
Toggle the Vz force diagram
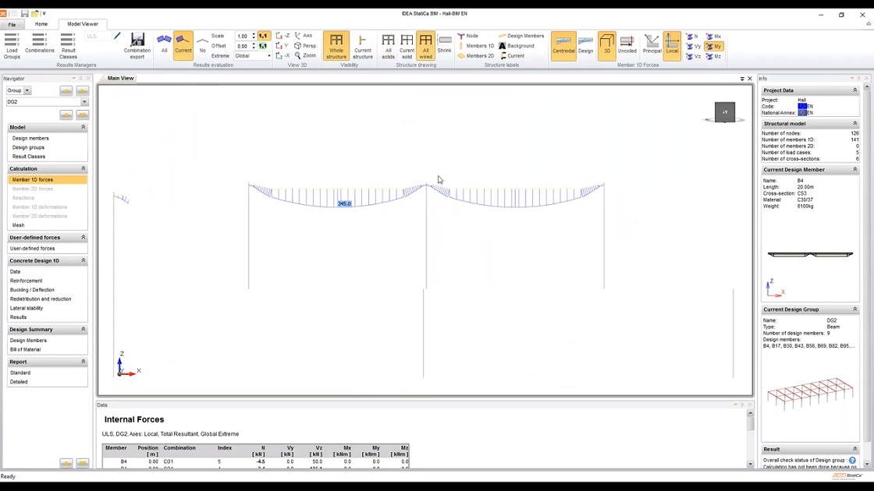pyautogui.click(x=694, y=56)
